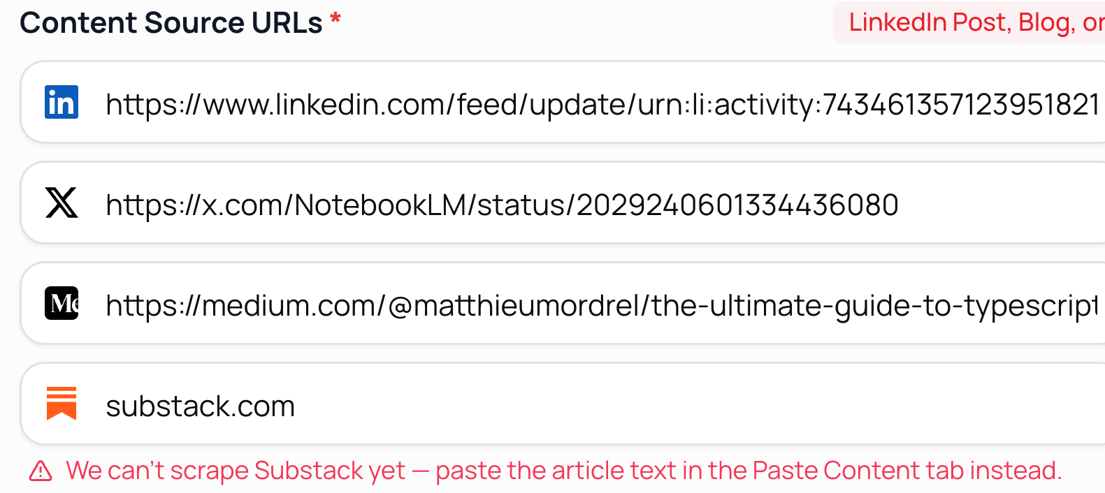This screenshot has height=493, width=1105.
Task: Click the activity number in the LinkedIn URL
Action: pos(961,105)
